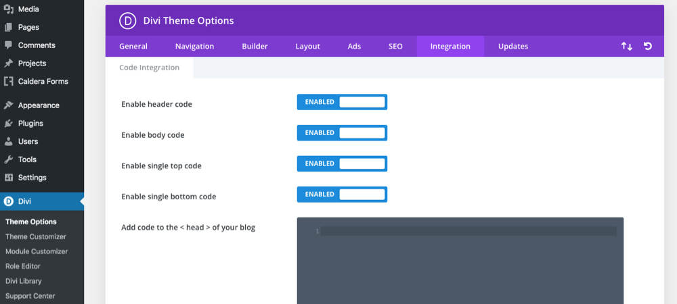Image resolution: width=677 pixels, height=304 pixels.
Task: Click the import/export arrows icon
Action: [626, 47]
